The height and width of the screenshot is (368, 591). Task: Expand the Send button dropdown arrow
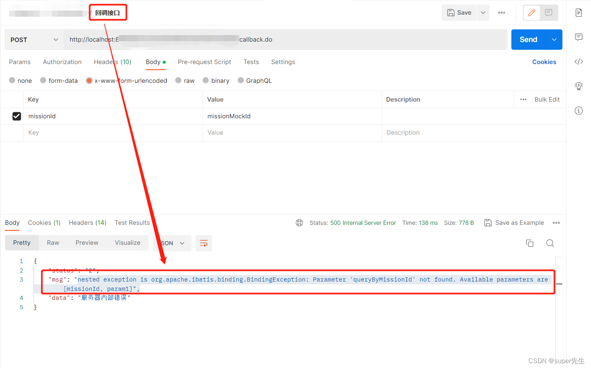[554, 40]
